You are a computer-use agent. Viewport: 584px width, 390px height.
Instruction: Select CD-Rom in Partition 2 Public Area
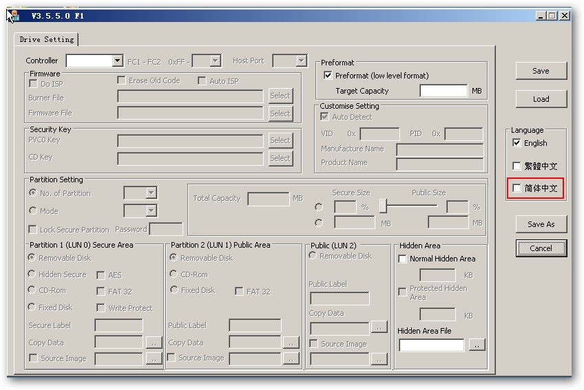(174, 274)
